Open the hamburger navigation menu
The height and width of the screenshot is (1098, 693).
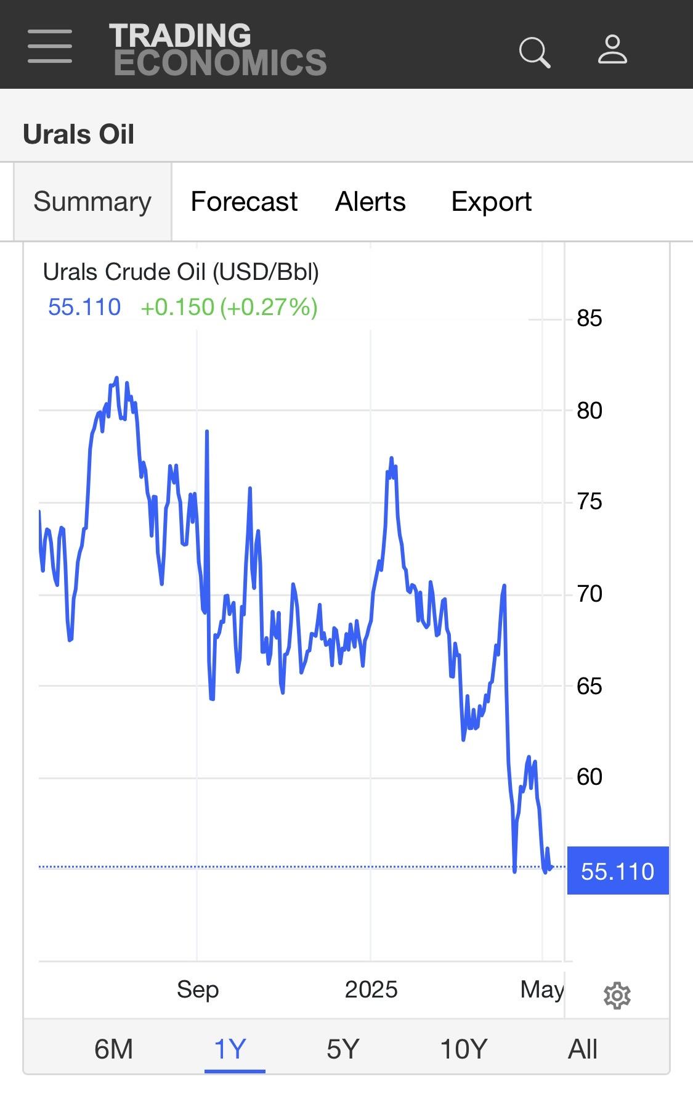[50, 46]
